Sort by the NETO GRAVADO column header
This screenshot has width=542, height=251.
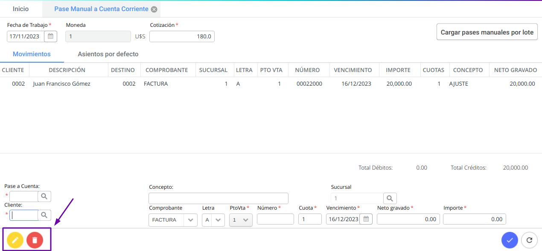(516, 70)
